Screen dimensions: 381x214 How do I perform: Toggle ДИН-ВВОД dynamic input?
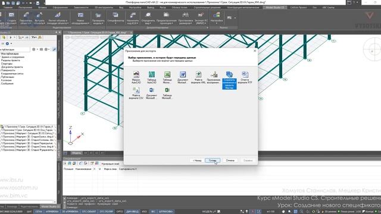(x=132, y=212)
